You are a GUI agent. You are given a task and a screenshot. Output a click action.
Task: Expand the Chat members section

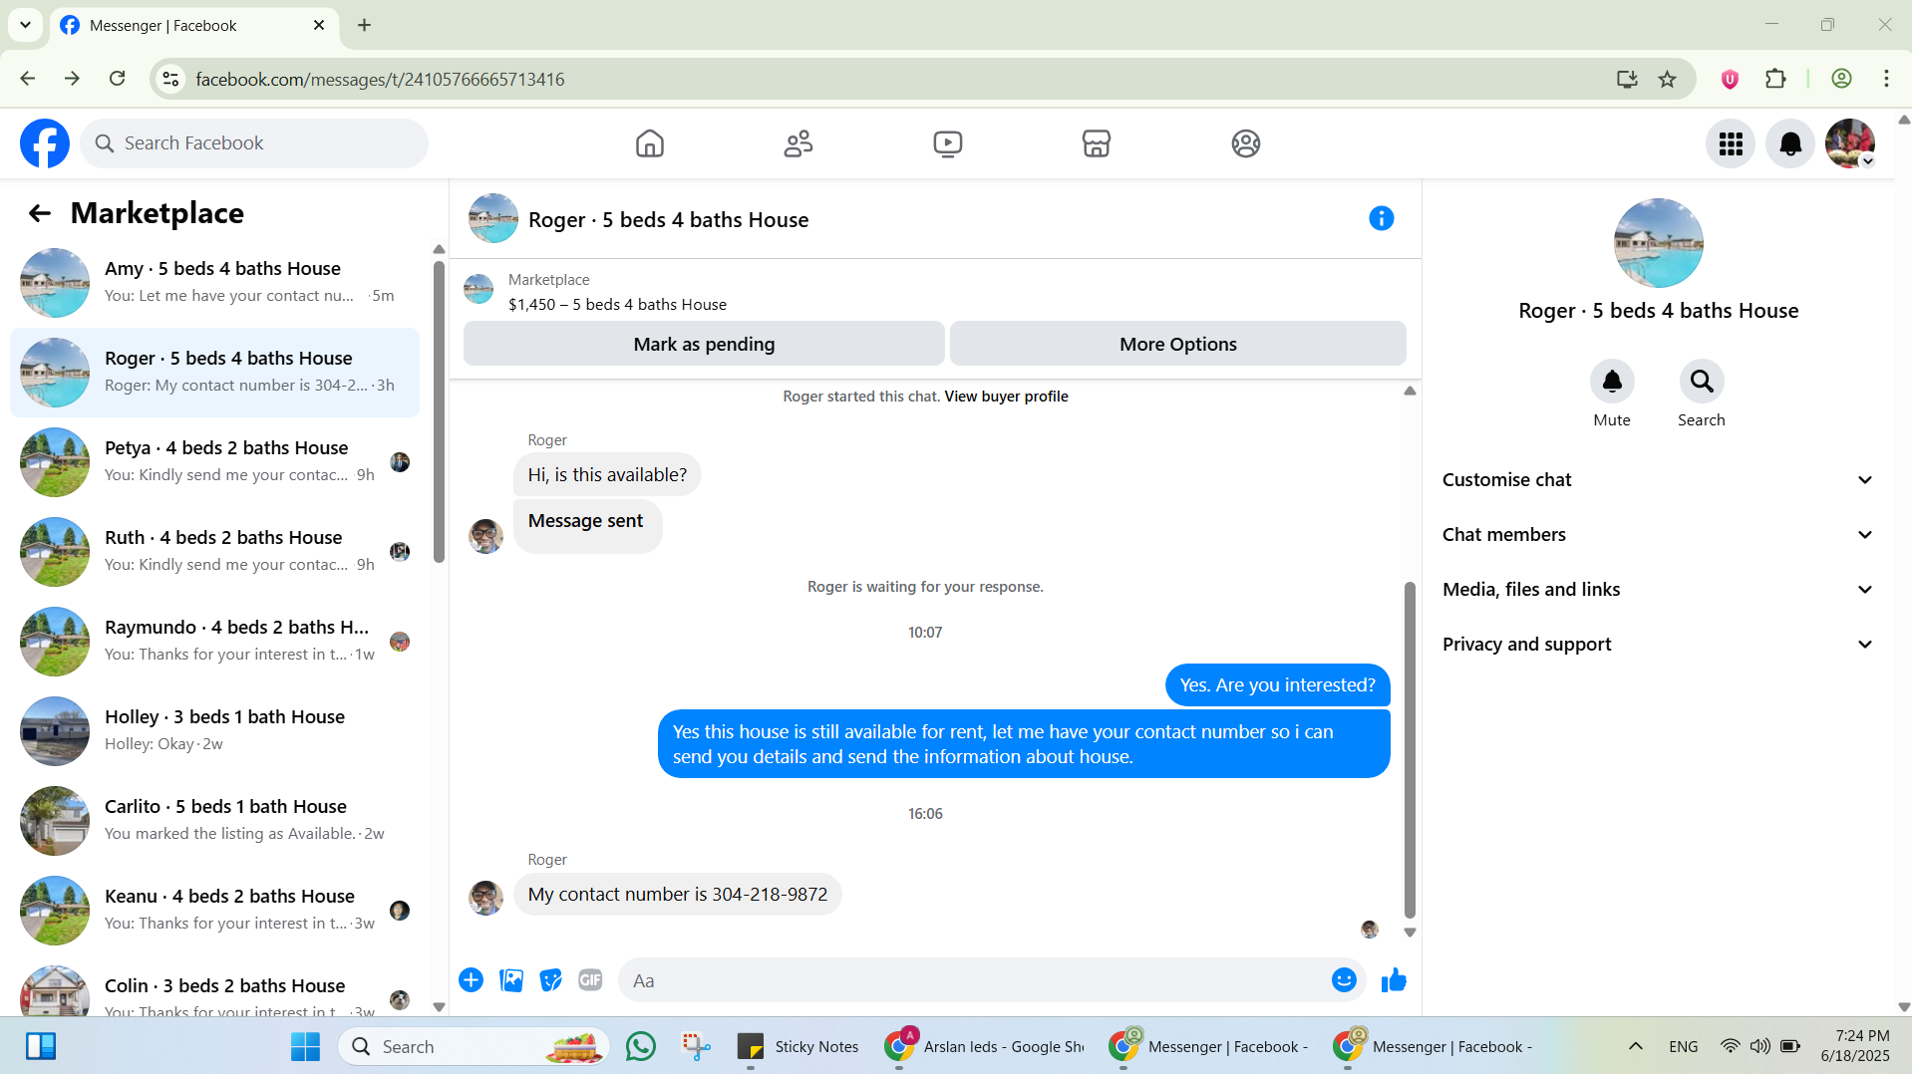coord(1658,535)
